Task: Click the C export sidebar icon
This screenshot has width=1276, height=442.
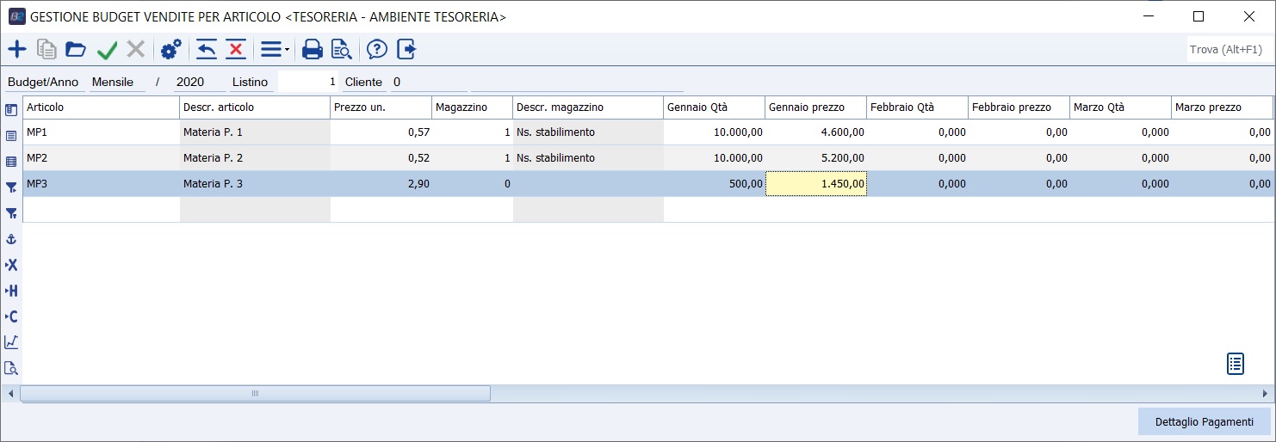Action: point(11,316)
